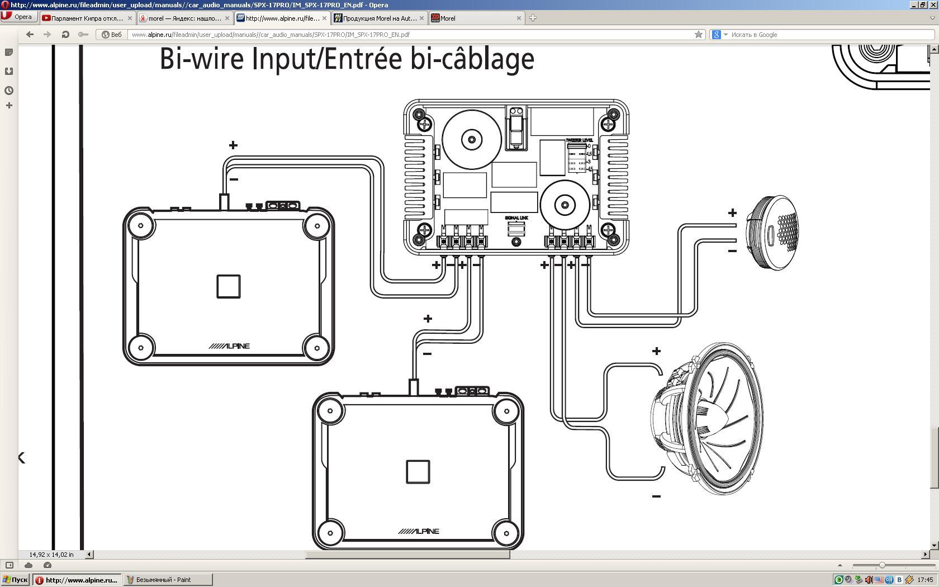Open the Downloads panel in the sidebar

9,72
